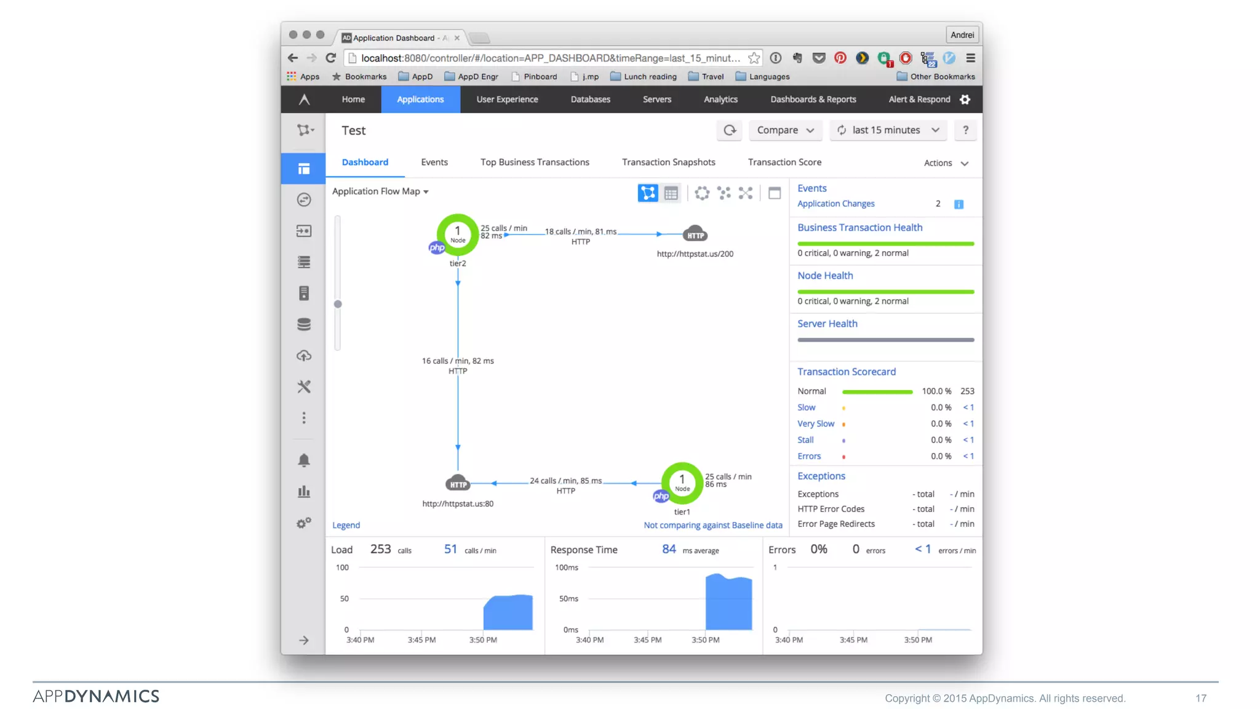Open the Node Health link
Screen dimensions: 1260x709
click(x=825, y=275)
